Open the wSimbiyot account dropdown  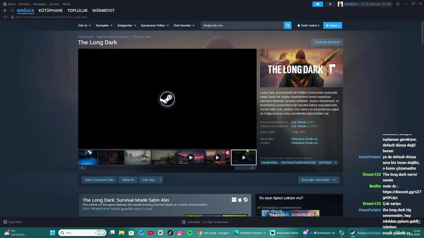[352, 4]
